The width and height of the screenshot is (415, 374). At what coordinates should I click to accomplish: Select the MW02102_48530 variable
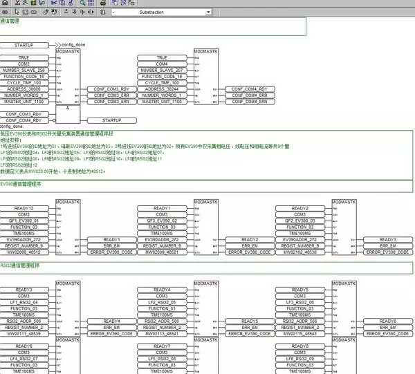[300, 252]
